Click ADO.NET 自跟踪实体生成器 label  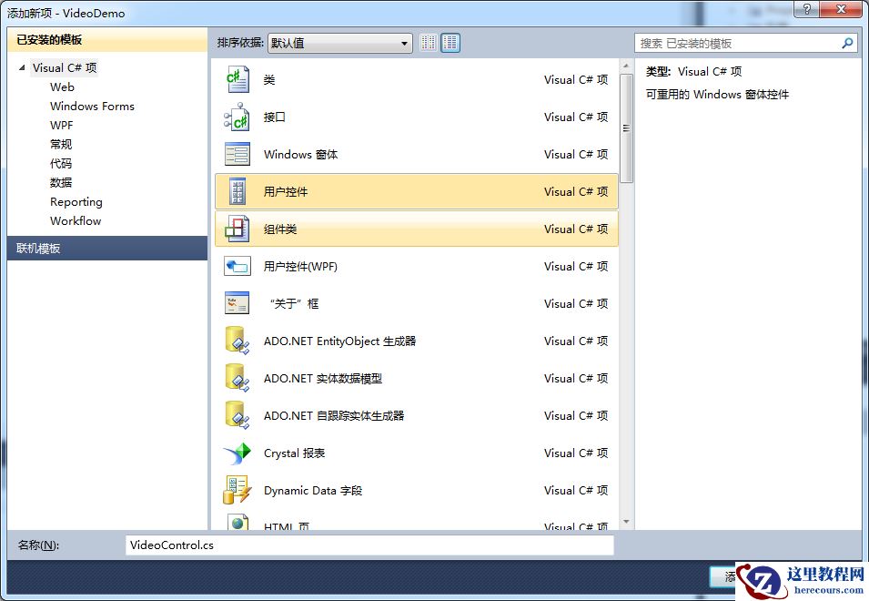(x=334, y=416)
